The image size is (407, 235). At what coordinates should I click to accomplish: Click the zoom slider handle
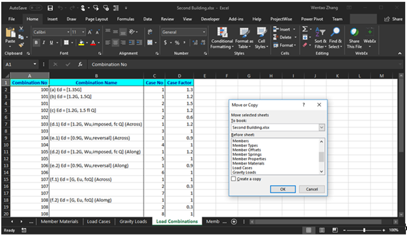tap(364, 230)
